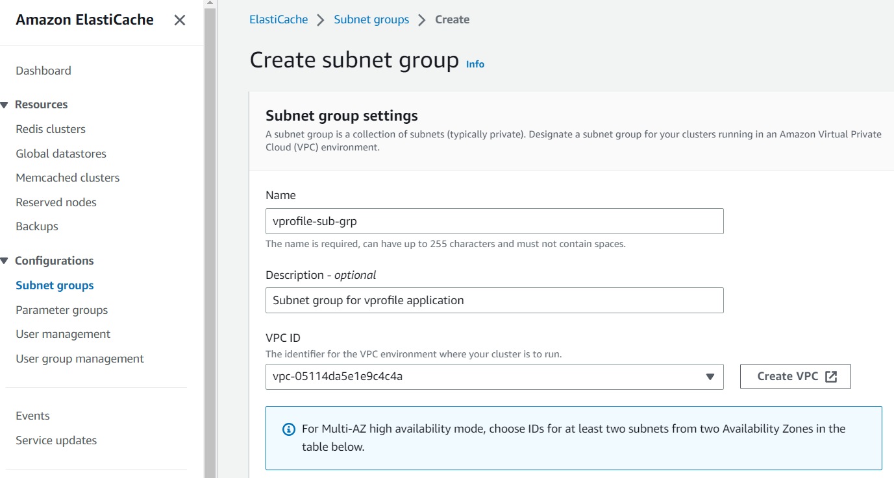The image size is (894, 478).
Task: Click the Create VPC button
Action: click(795, 376)
